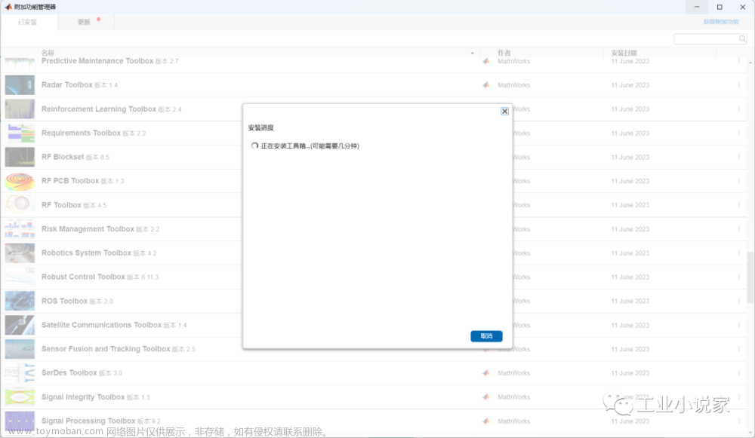Sort by the Author (作者) column header
Screen dimensions: 755x438
(x=504, y=53)
